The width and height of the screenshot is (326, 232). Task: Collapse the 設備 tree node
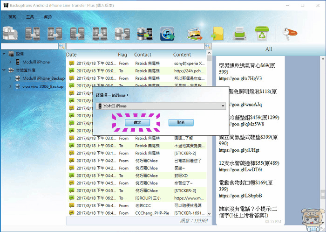coord(4,54)
